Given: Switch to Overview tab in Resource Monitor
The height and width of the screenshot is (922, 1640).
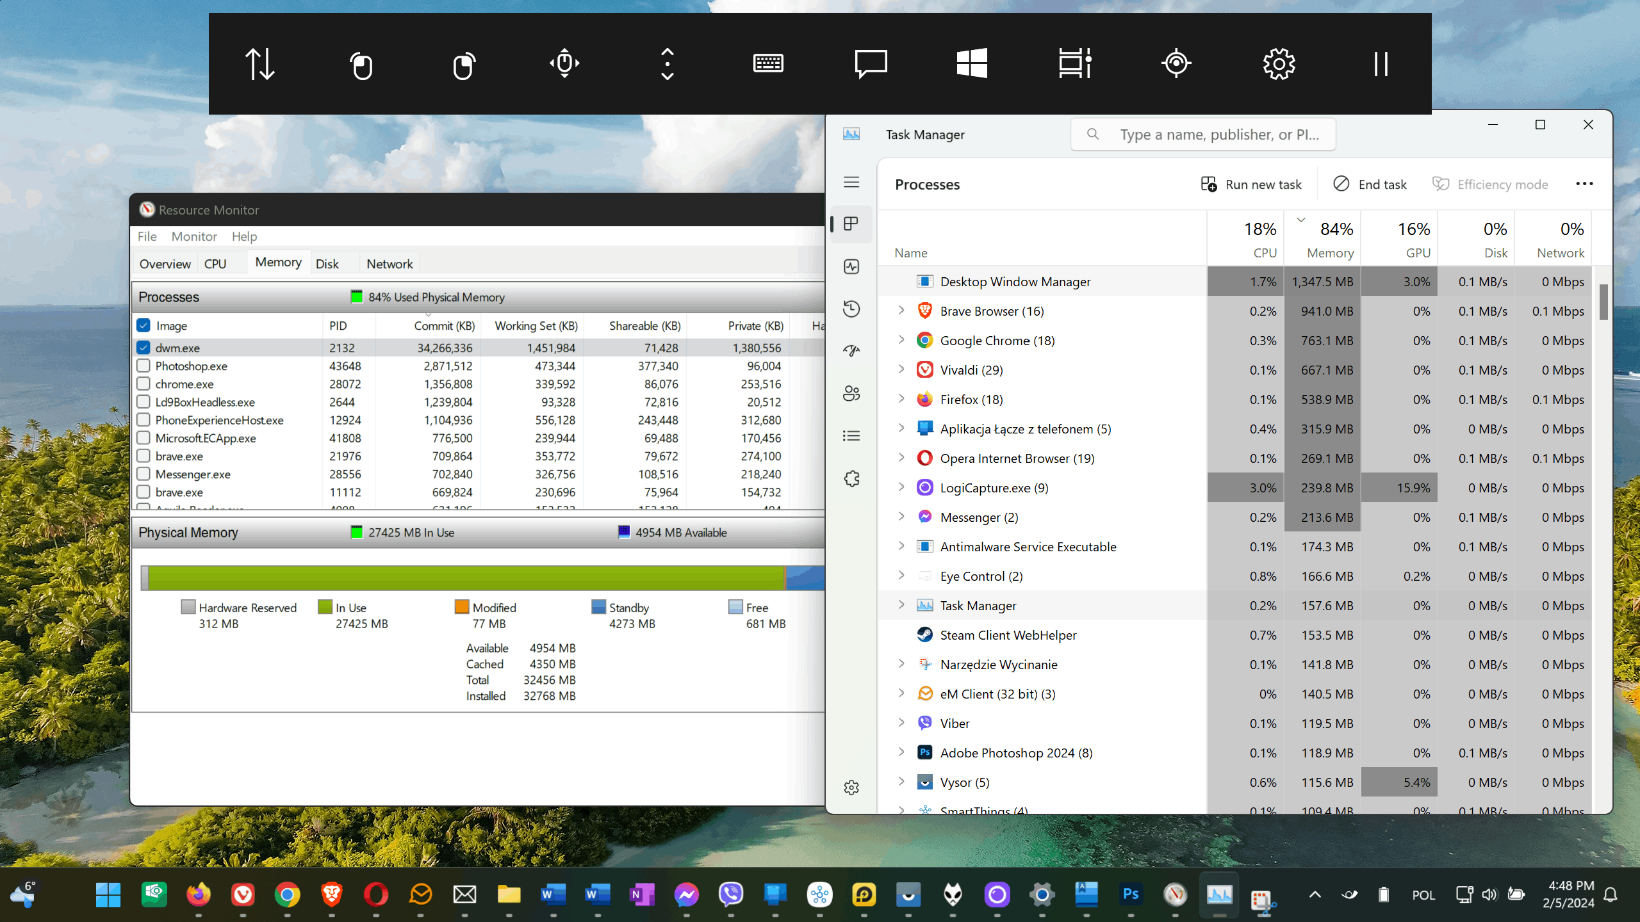Looking at the screenshot, I should [165, 264].
